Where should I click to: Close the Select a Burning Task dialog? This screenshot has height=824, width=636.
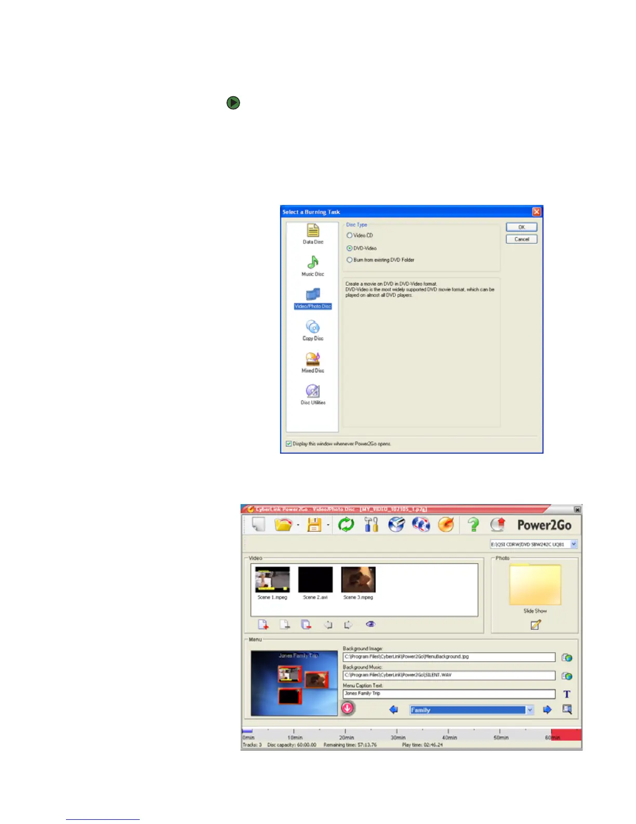coord(537,212)
